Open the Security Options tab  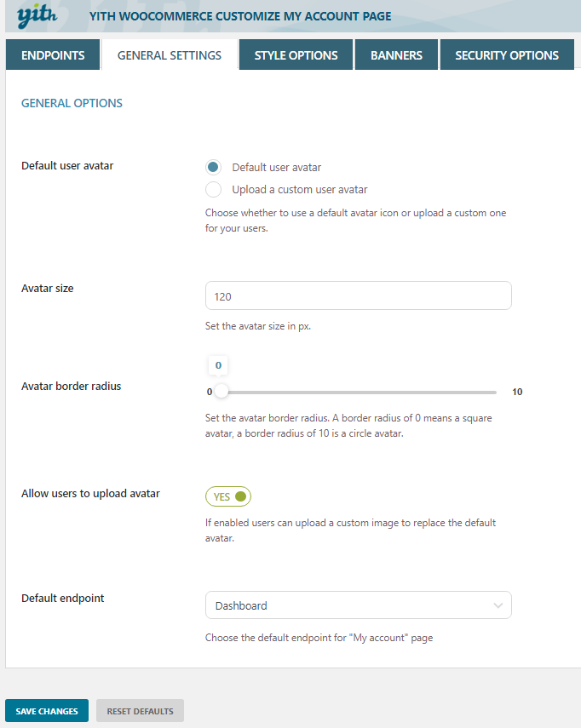click(507, 54)
